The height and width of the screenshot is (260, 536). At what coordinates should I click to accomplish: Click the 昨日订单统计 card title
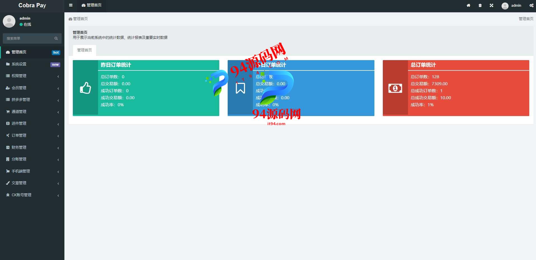pos(116,65)
